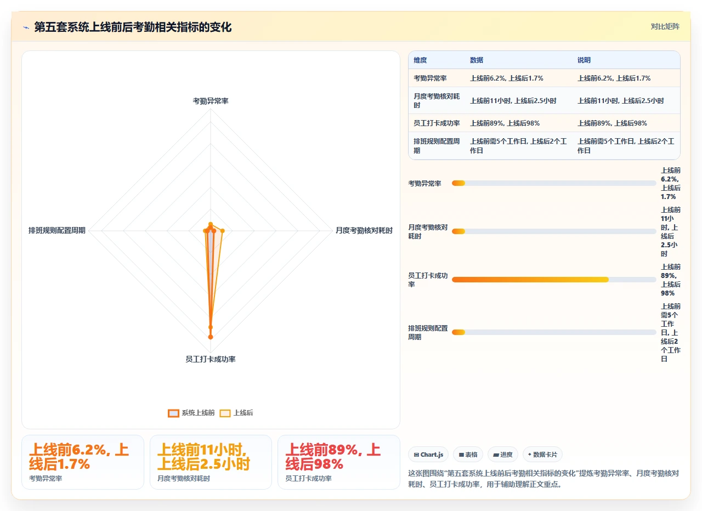Click the 对比矩阵 label in header

pyautogui.click(x=665, y=26)
